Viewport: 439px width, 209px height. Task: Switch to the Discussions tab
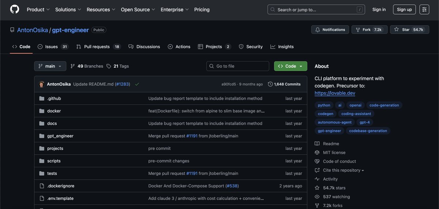(x=144, y=47)
